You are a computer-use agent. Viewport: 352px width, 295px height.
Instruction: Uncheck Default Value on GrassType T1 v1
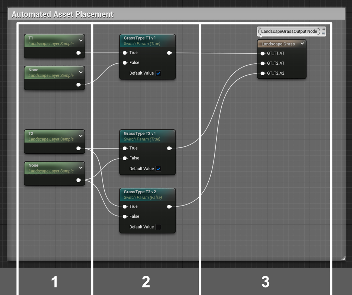point(158,73)
